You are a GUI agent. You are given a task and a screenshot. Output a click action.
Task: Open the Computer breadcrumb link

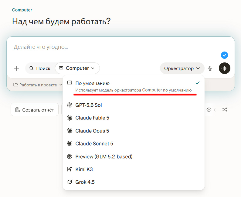pyautogui.click(x=22, y=10)
